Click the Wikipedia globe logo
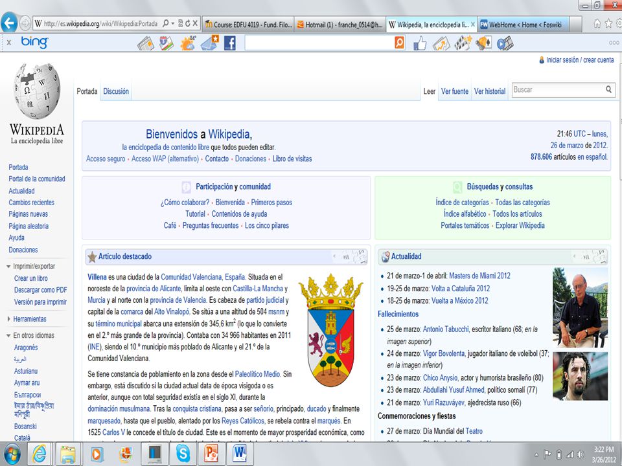Screen dimensions: 622x466 click(37, 91)
